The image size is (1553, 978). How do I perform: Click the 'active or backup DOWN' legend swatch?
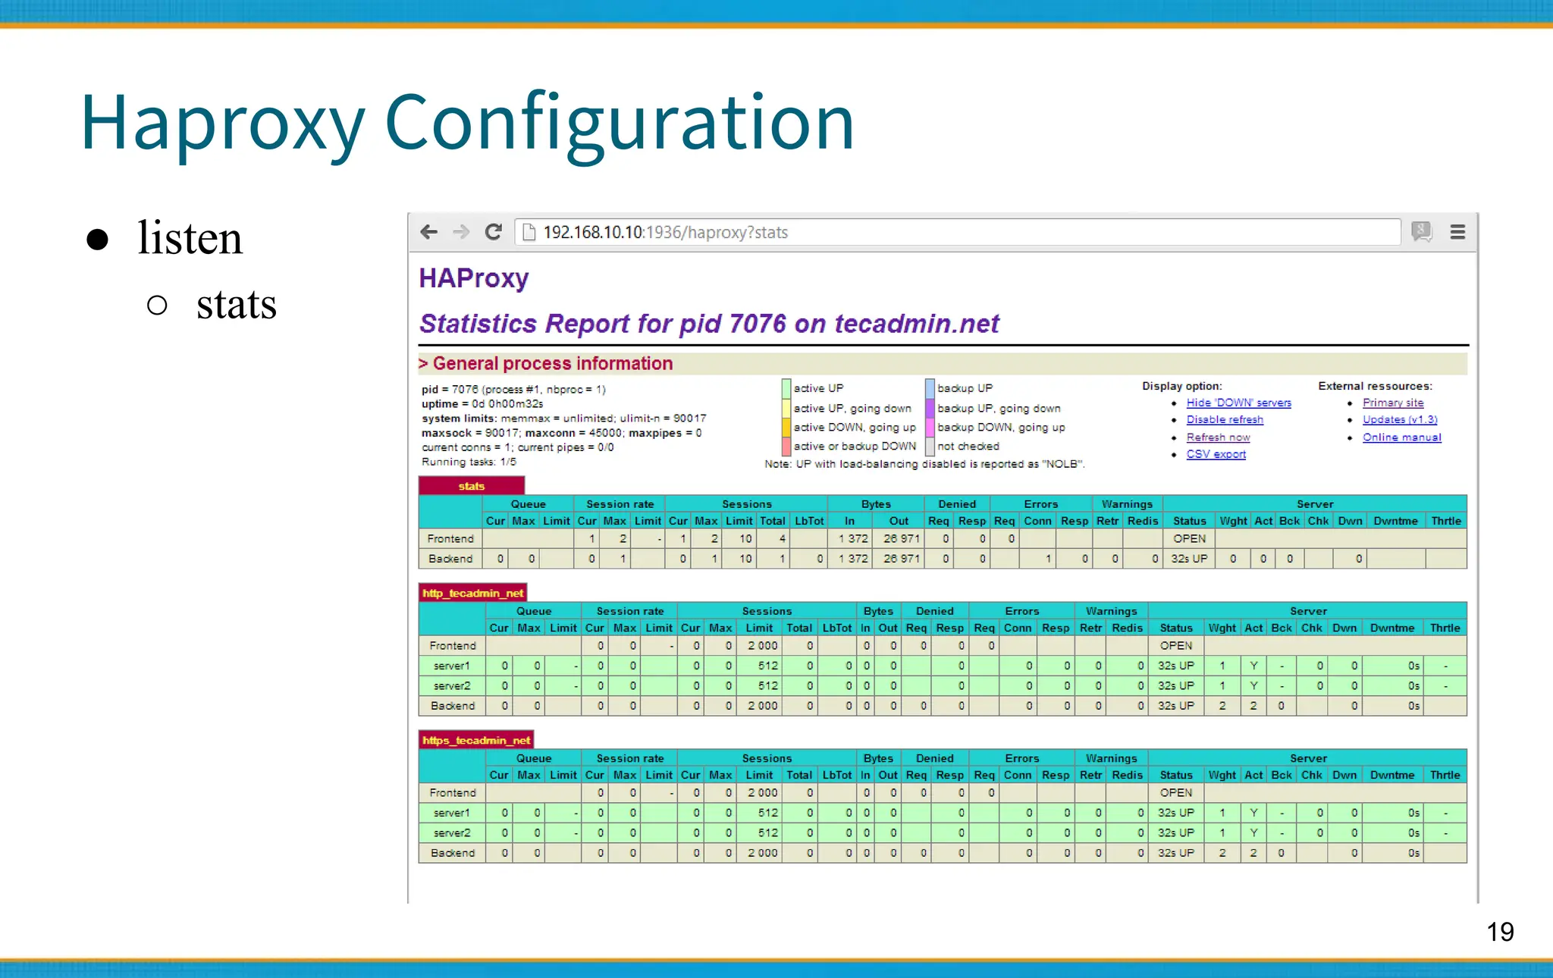pos(786,446)
